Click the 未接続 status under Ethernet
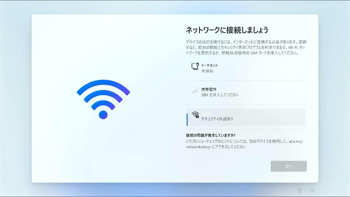Screen dimensions: 350x197 coord(207,71)
